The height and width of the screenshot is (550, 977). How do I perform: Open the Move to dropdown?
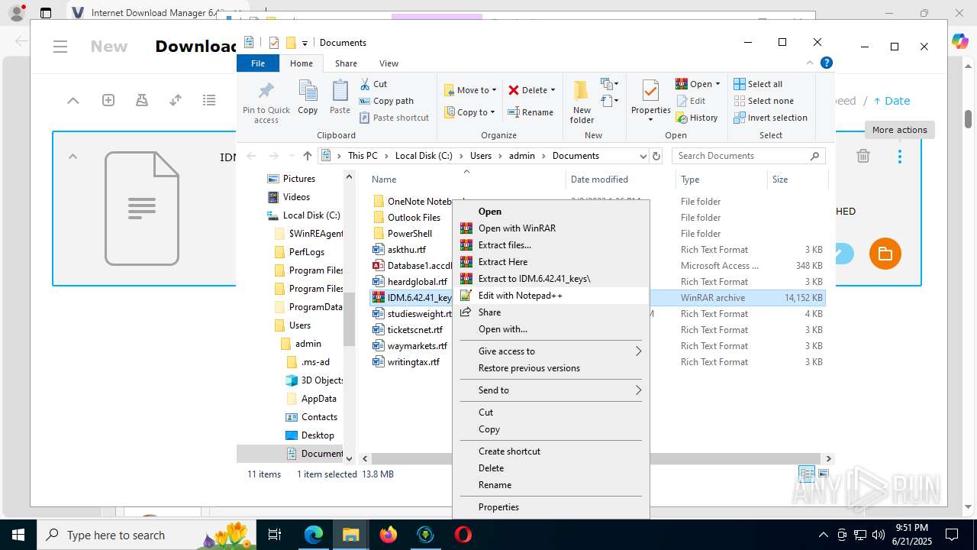tap(470, 90)
